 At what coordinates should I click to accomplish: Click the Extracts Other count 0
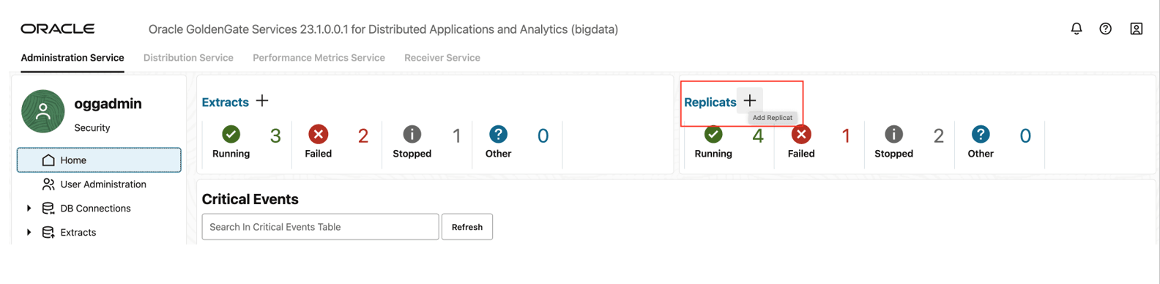tap(543, 136)
